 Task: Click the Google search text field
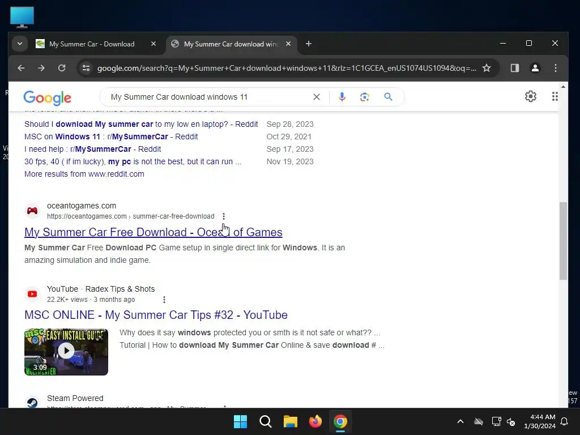pos(207,97)
